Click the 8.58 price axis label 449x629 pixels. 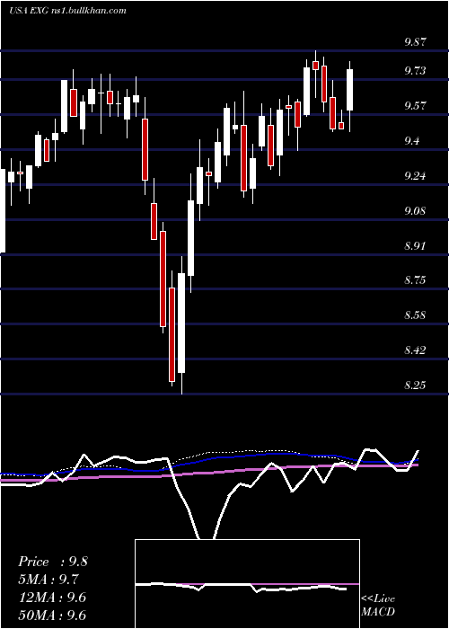click(415, 314)
